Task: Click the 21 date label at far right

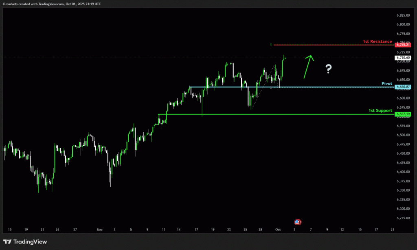Action: 392,230
